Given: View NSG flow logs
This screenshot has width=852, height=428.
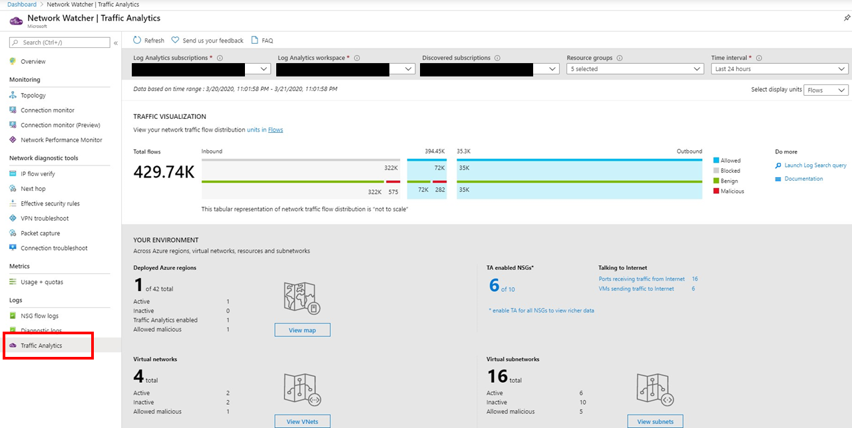Looking at the screenshot, I should pyautogui.click(x=41, y=314).
